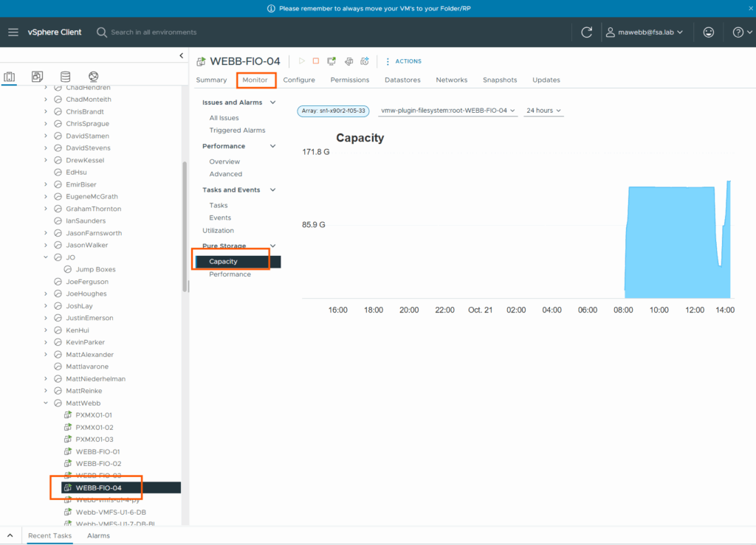Open the vSphere hamburger main menu
The height and width of the screenshot is (545, 756).
tap(13, 32)
